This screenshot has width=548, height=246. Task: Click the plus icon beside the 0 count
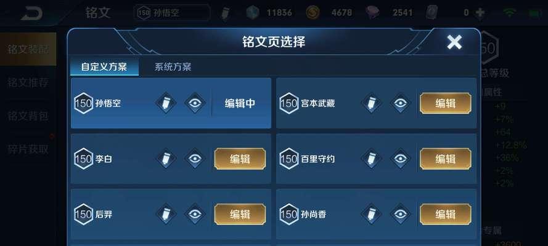(480, 13)
